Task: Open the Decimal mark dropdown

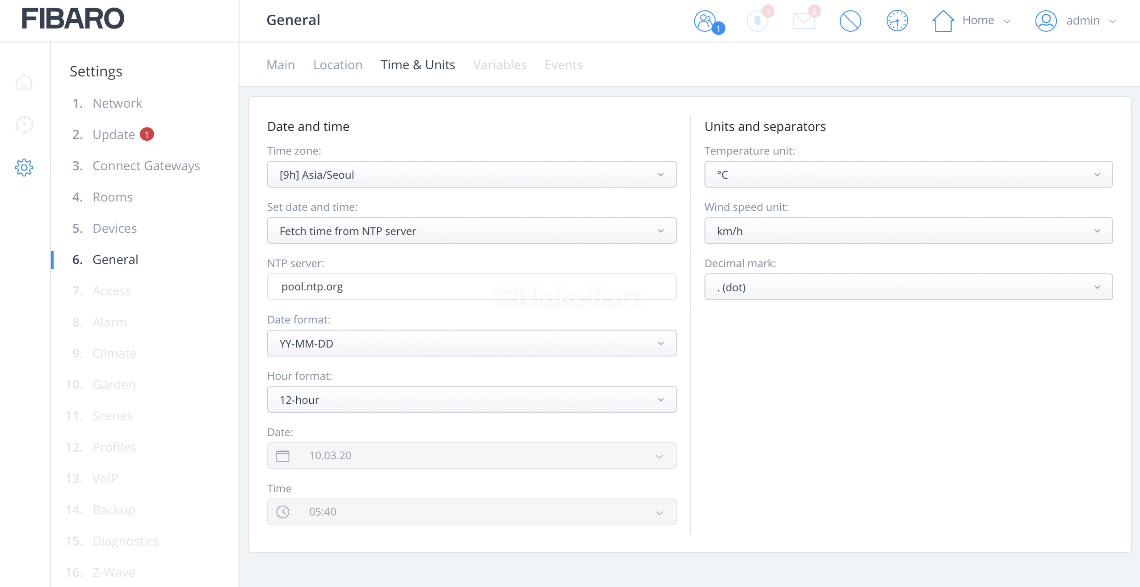Action: point(908,287)
